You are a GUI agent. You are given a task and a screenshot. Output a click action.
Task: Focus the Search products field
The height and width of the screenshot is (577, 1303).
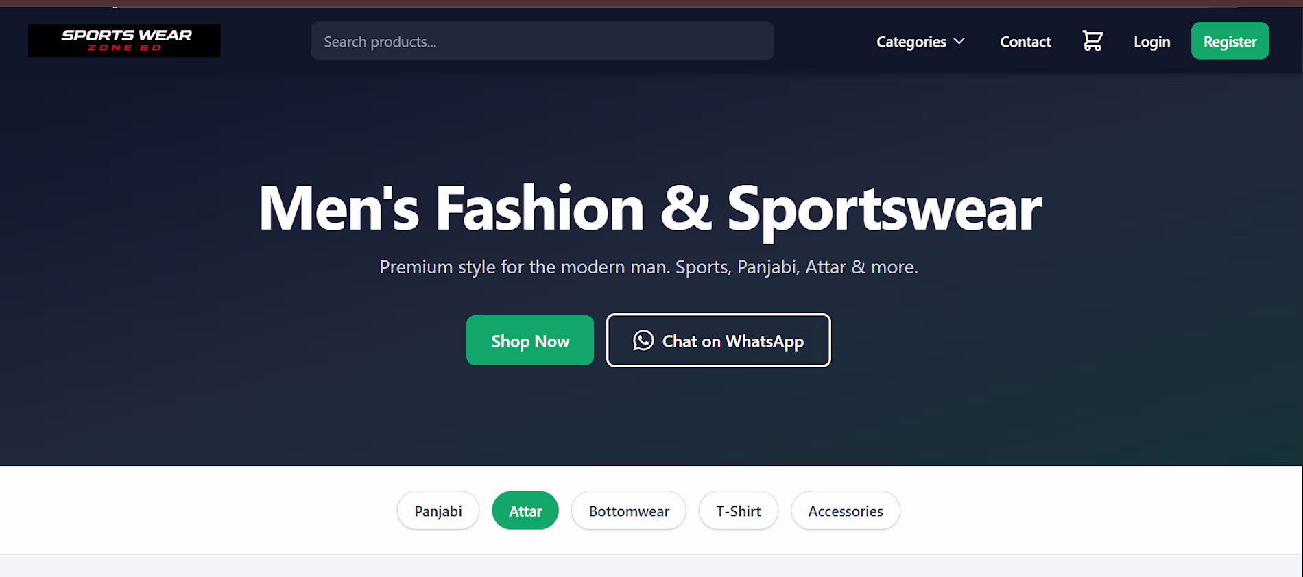tap(542, 41)
